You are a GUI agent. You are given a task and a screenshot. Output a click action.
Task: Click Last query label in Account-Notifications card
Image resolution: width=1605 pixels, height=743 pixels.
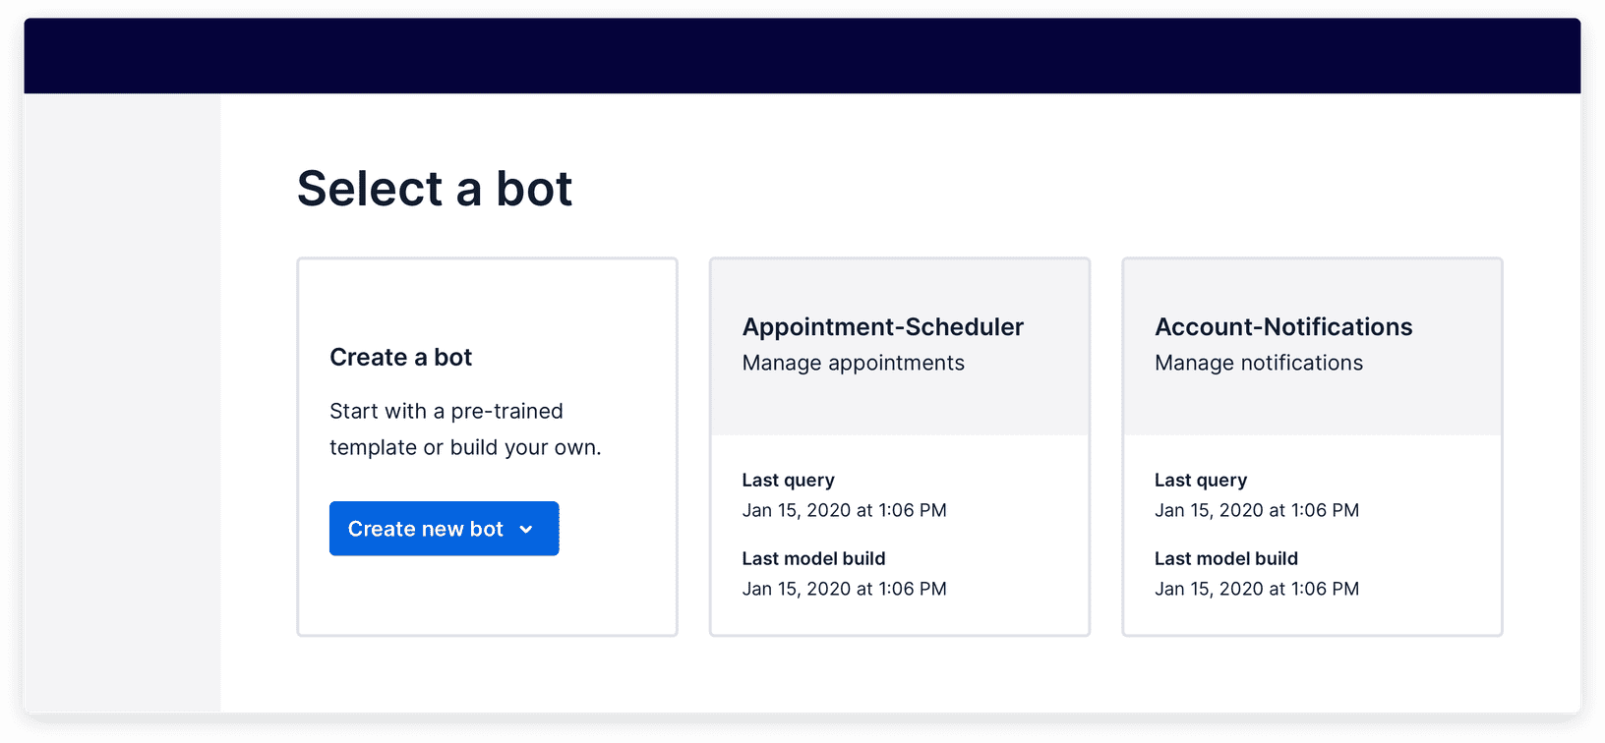click(1200, 481)
